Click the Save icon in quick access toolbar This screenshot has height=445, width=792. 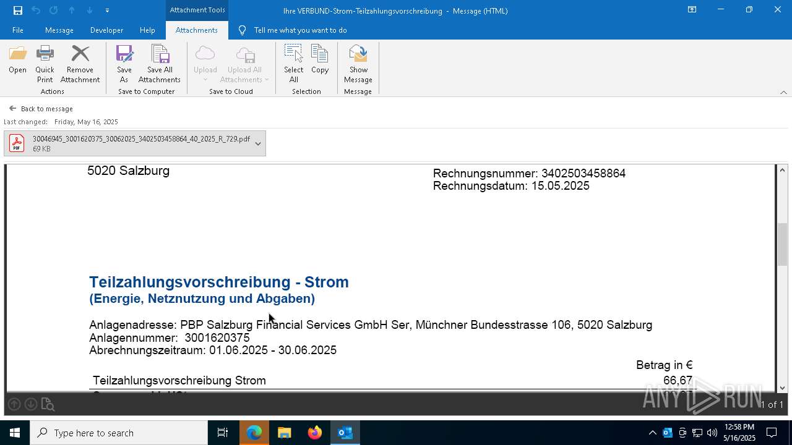tap(17, 11)
